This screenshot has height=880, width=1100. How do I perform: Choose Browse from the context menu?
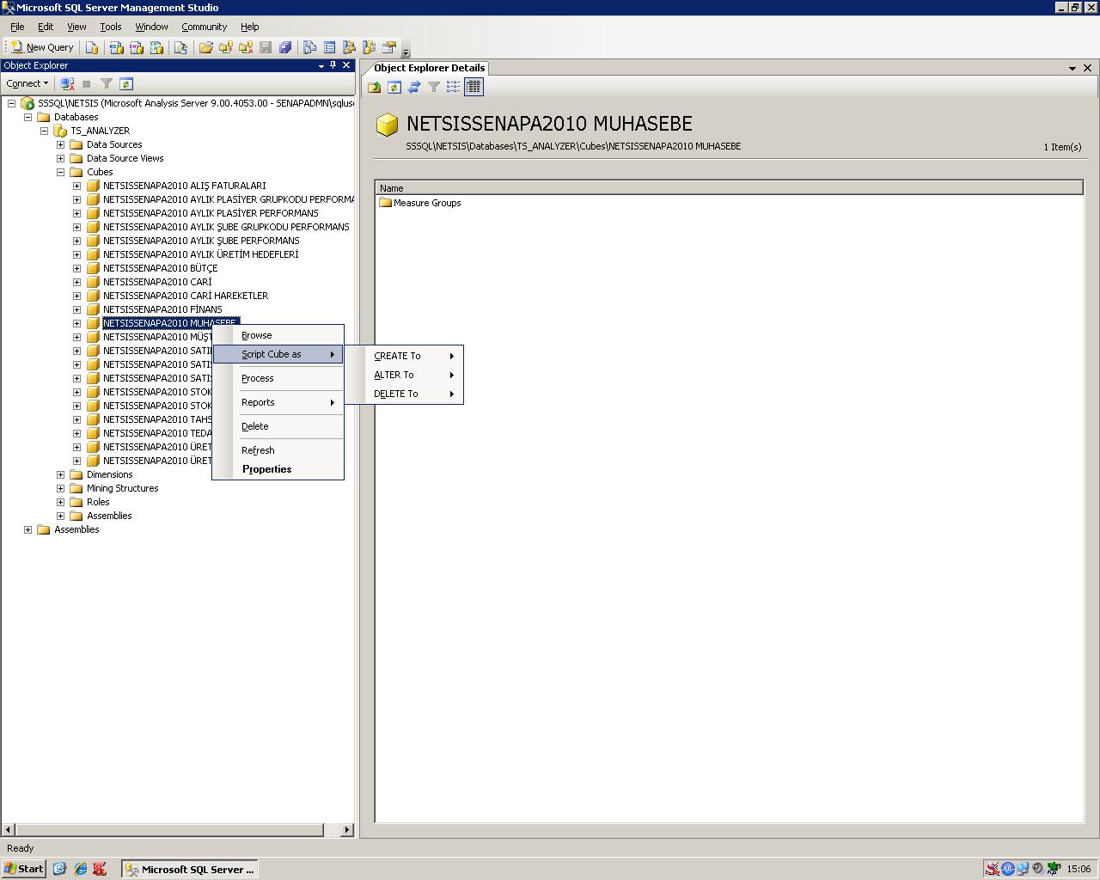click(278, 335)
